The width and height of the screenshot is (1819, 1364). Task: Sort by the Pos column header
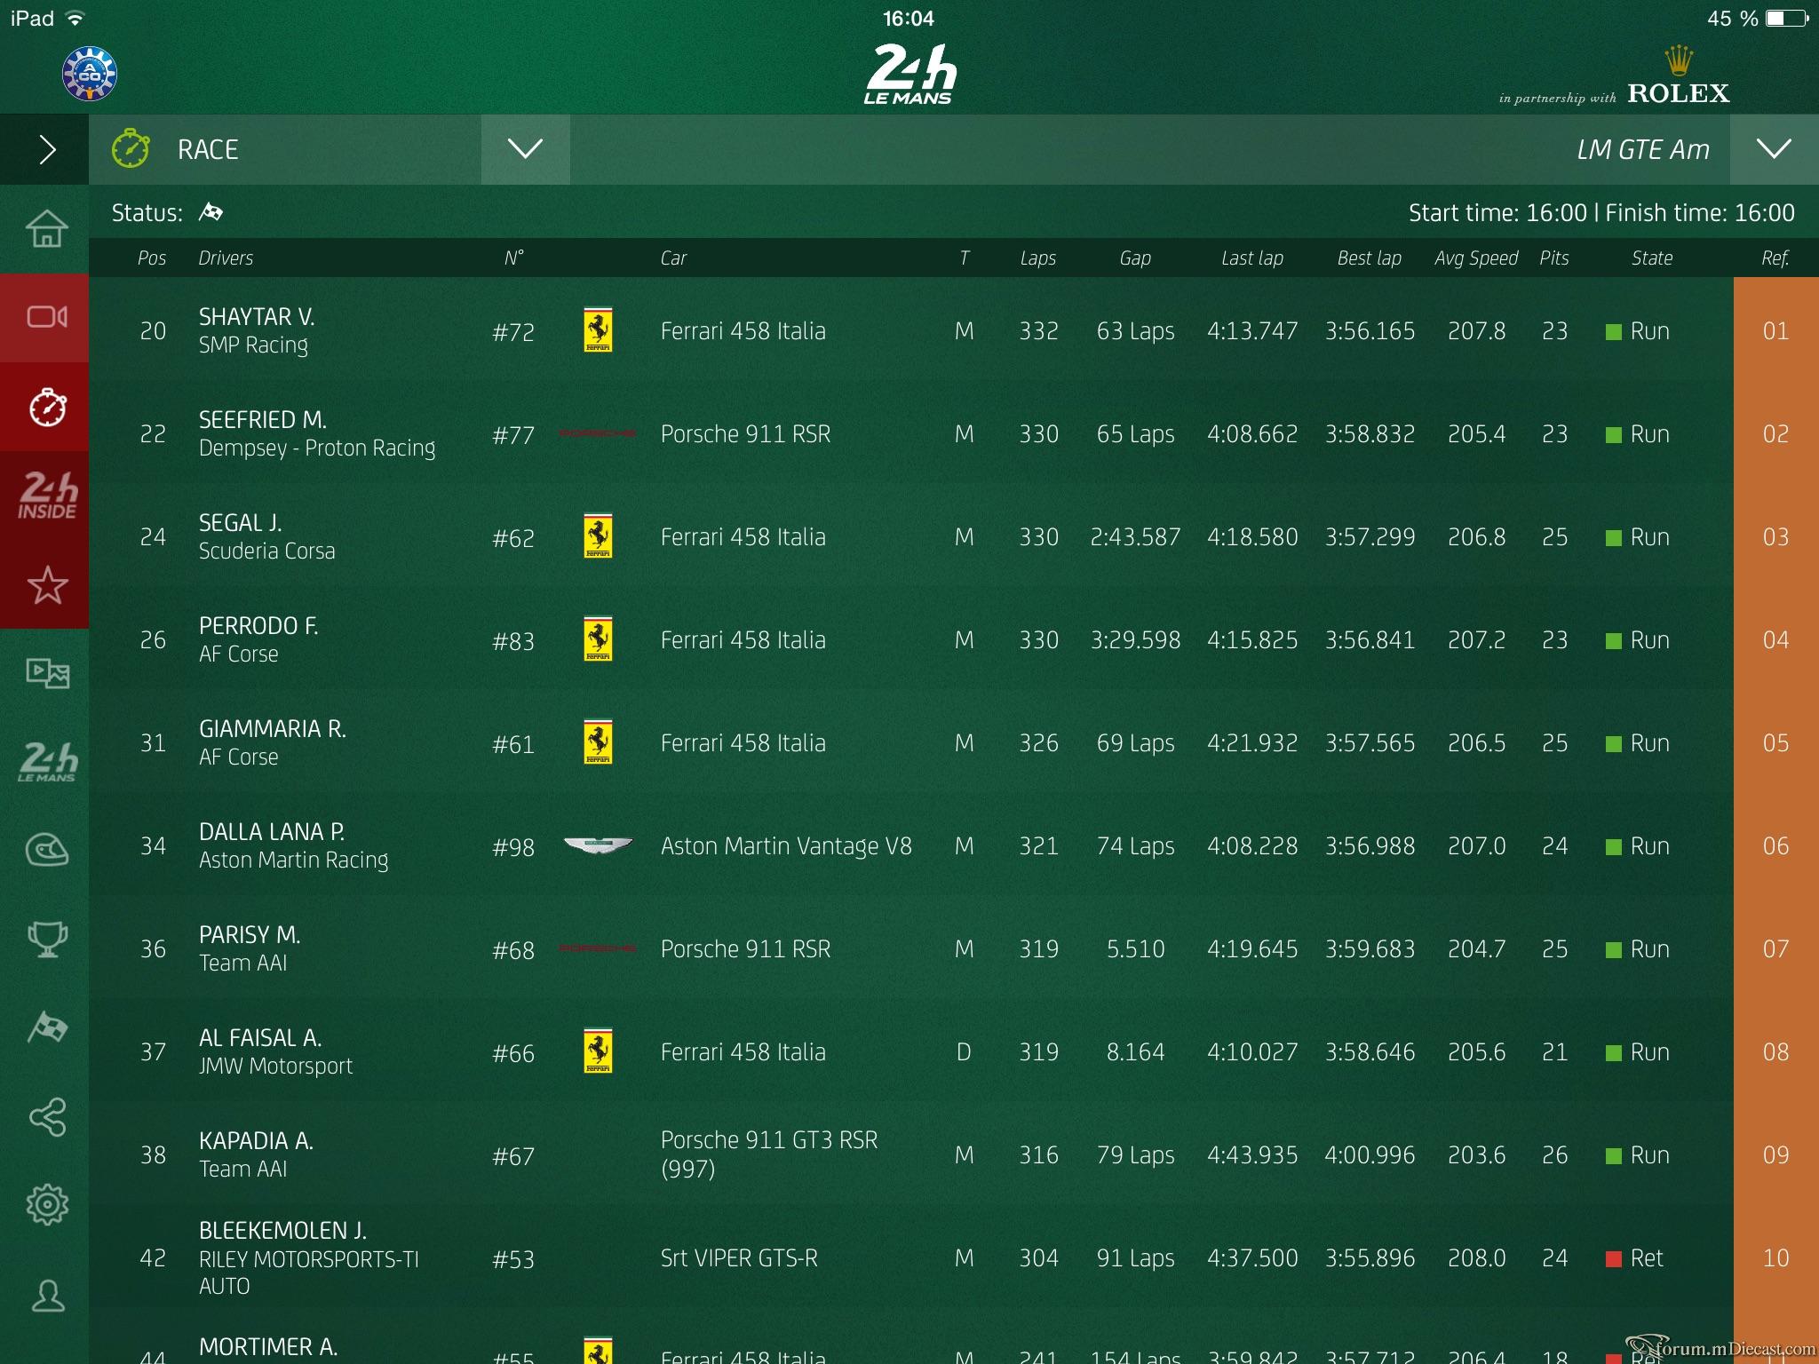tap(152, 258)
